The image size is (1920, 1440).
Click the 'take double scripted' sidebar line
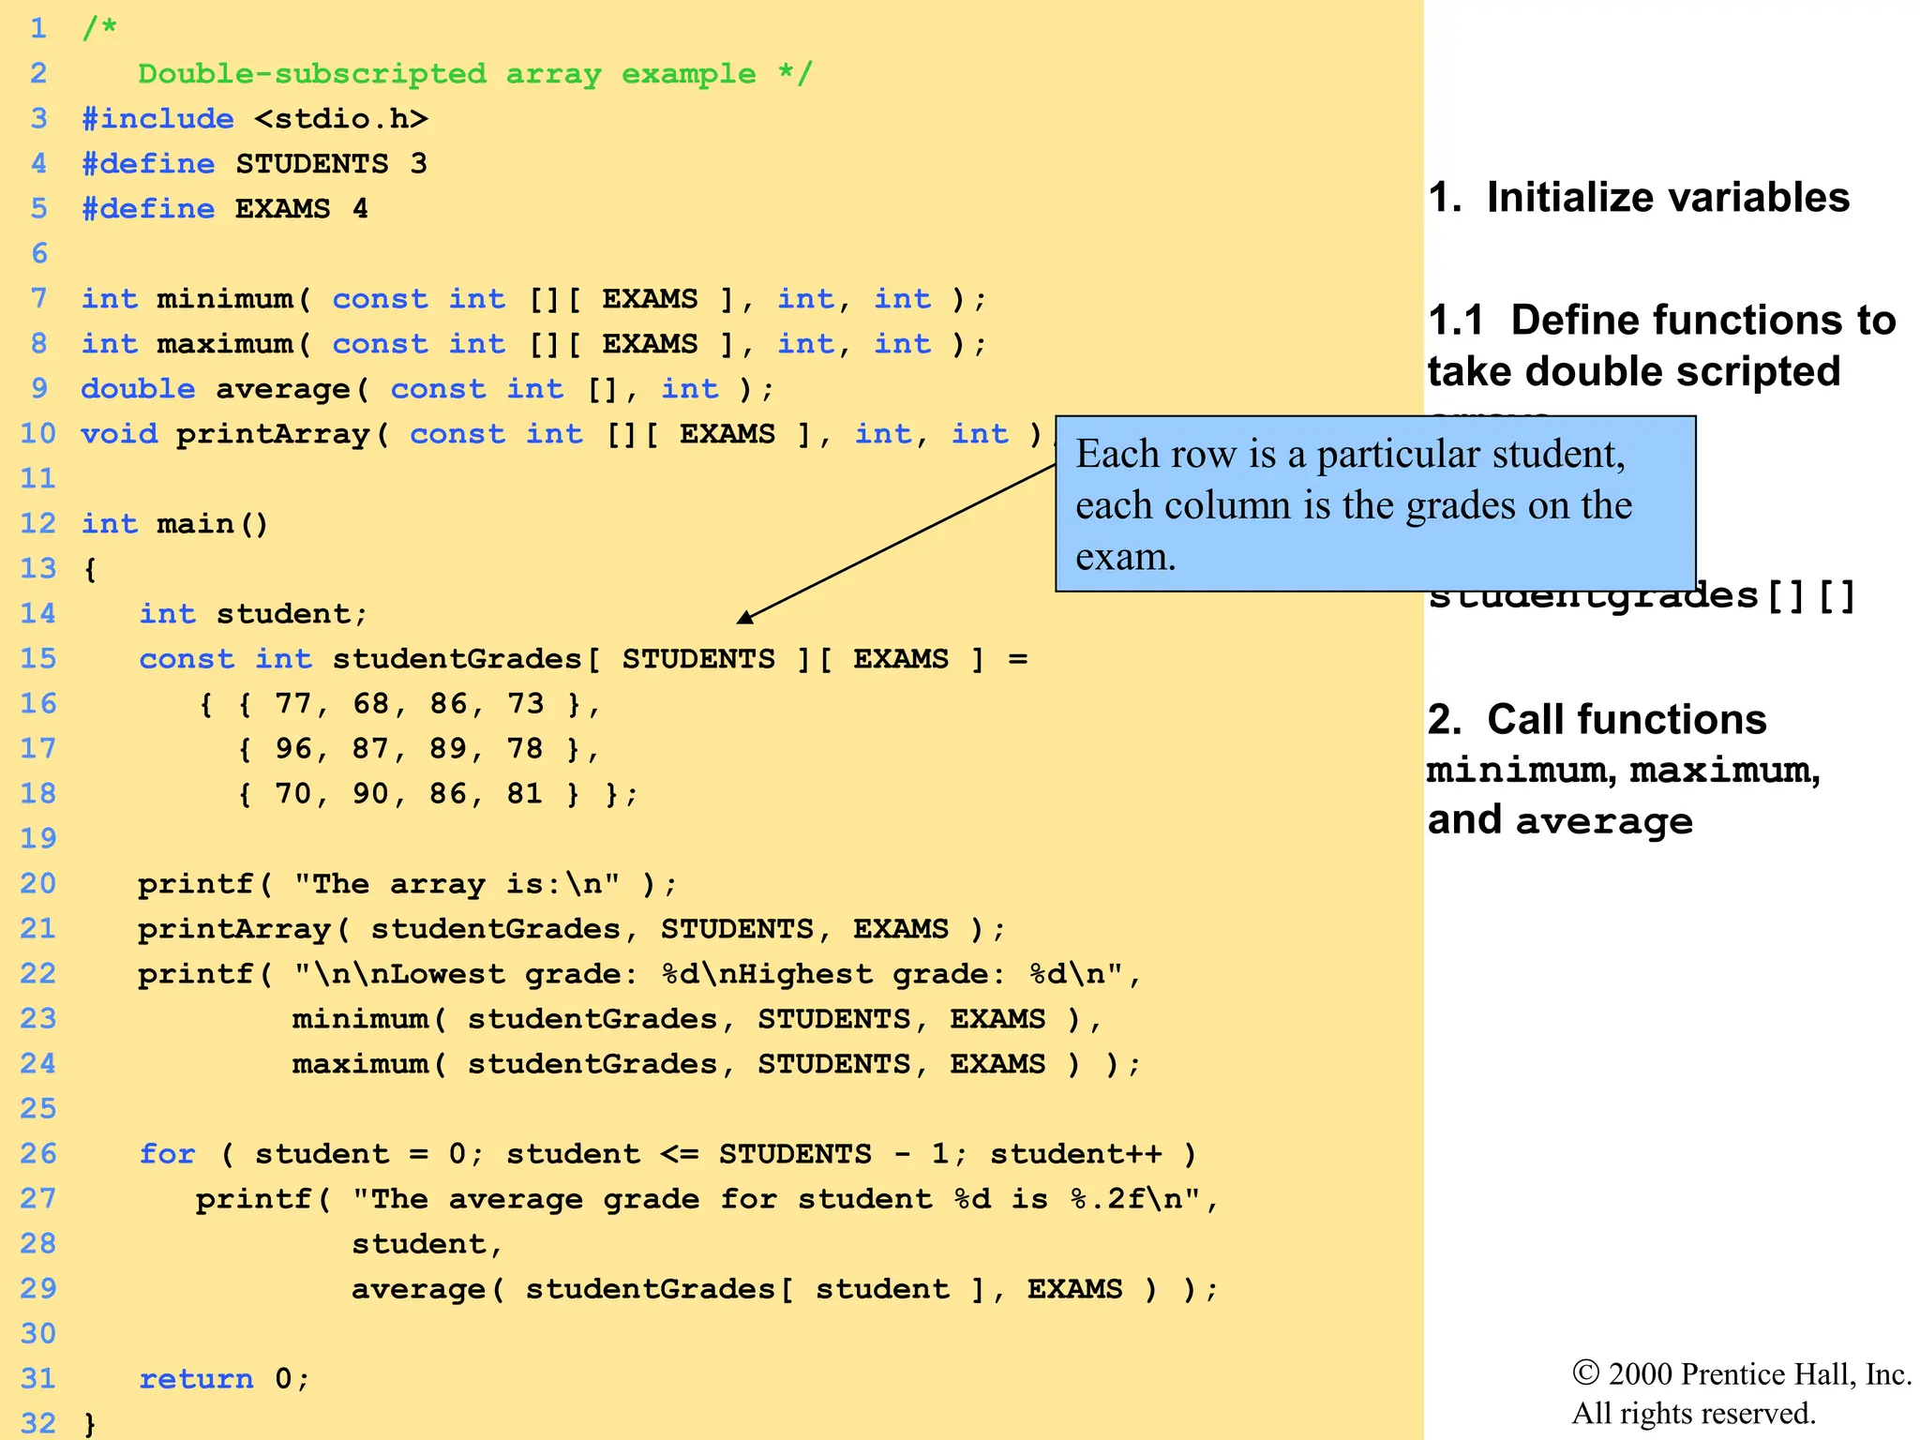[x=1634, y=371]
